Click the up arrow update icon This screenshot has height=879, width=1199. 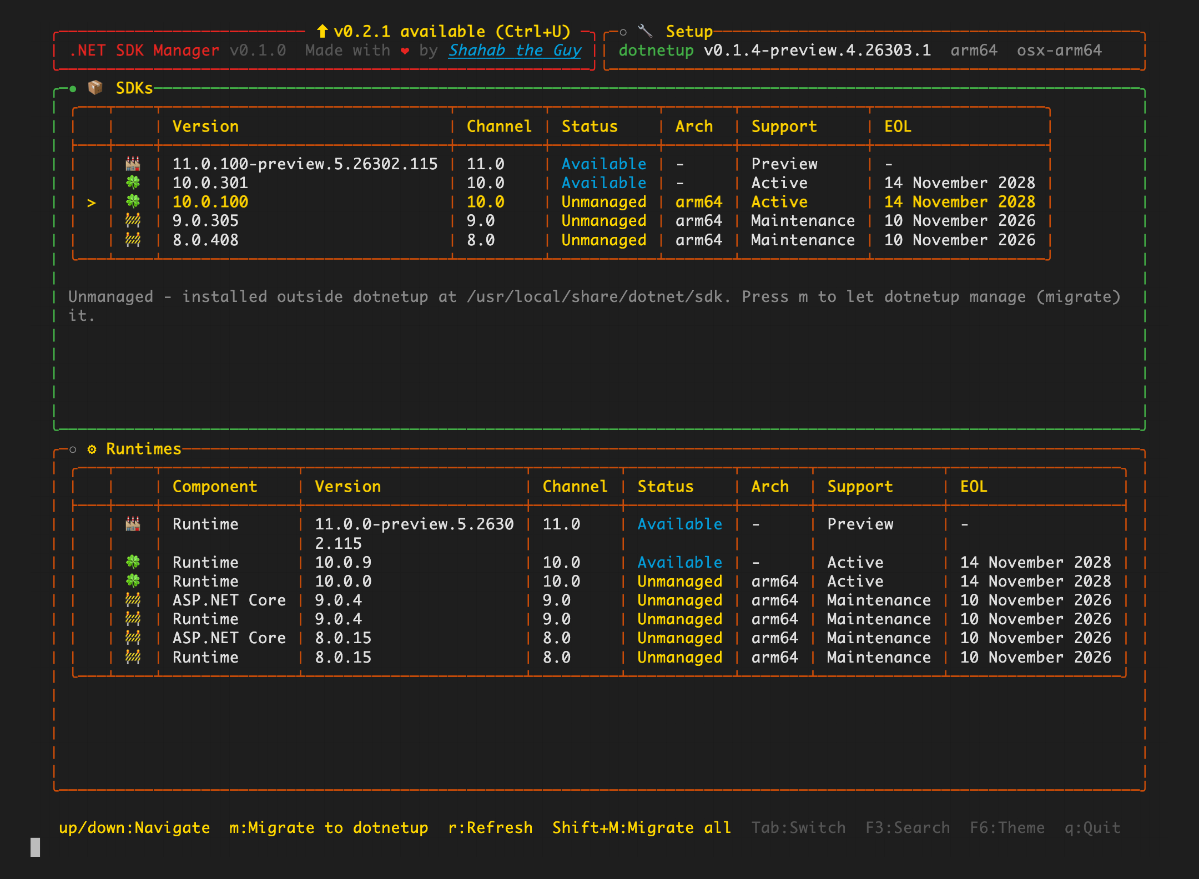pyautogui.click(x=323, y=31)
